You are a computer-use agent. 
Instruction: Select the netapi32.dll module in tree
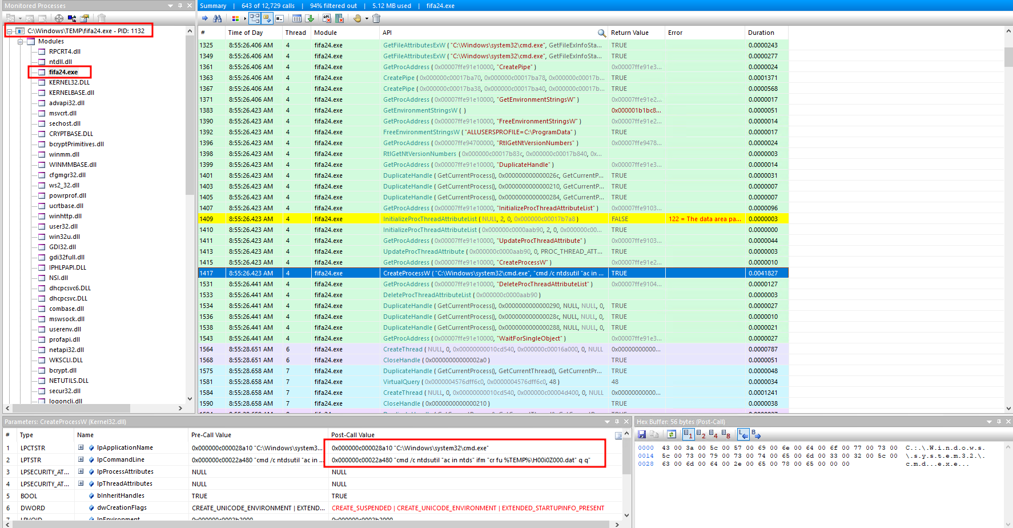tap(66, 350)
